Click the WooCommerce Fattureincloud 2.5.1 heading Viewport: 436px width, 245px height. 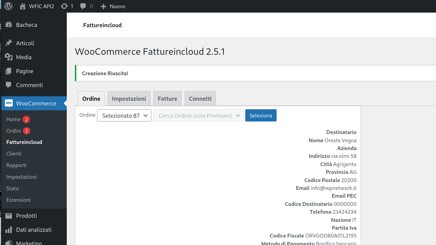[150, 52]
